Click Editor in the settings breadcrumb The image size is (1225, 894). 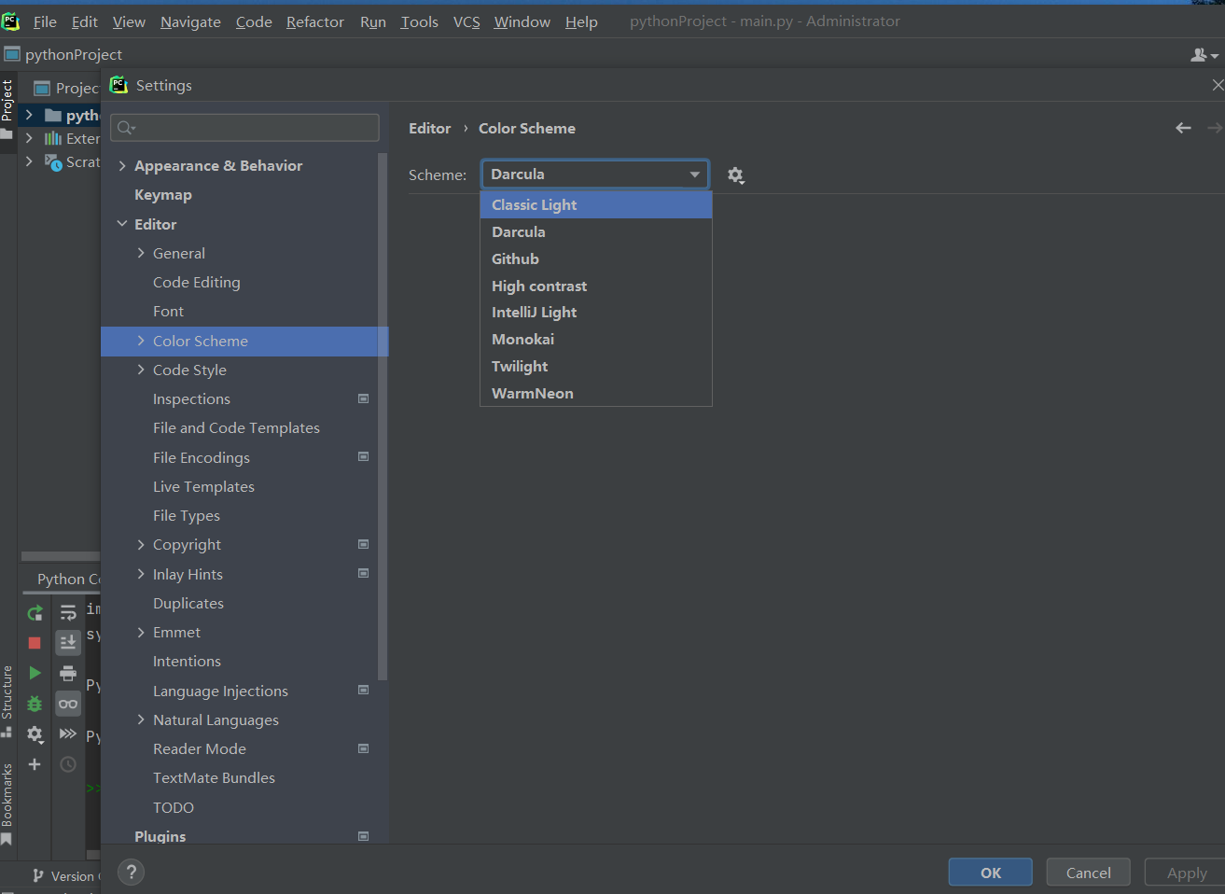(x=429, y=129)
